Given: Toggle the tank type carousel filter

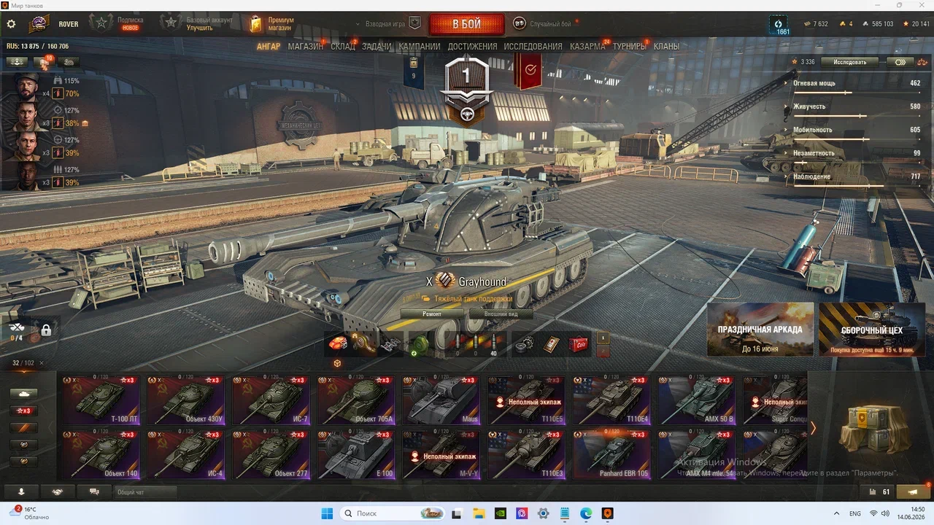Looking at the screenshot, I should (23, 394).
